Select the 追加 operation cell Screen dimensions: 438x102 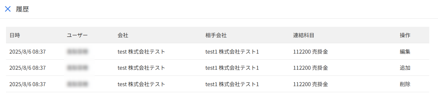pyautogui.click(x=405, y=68)
